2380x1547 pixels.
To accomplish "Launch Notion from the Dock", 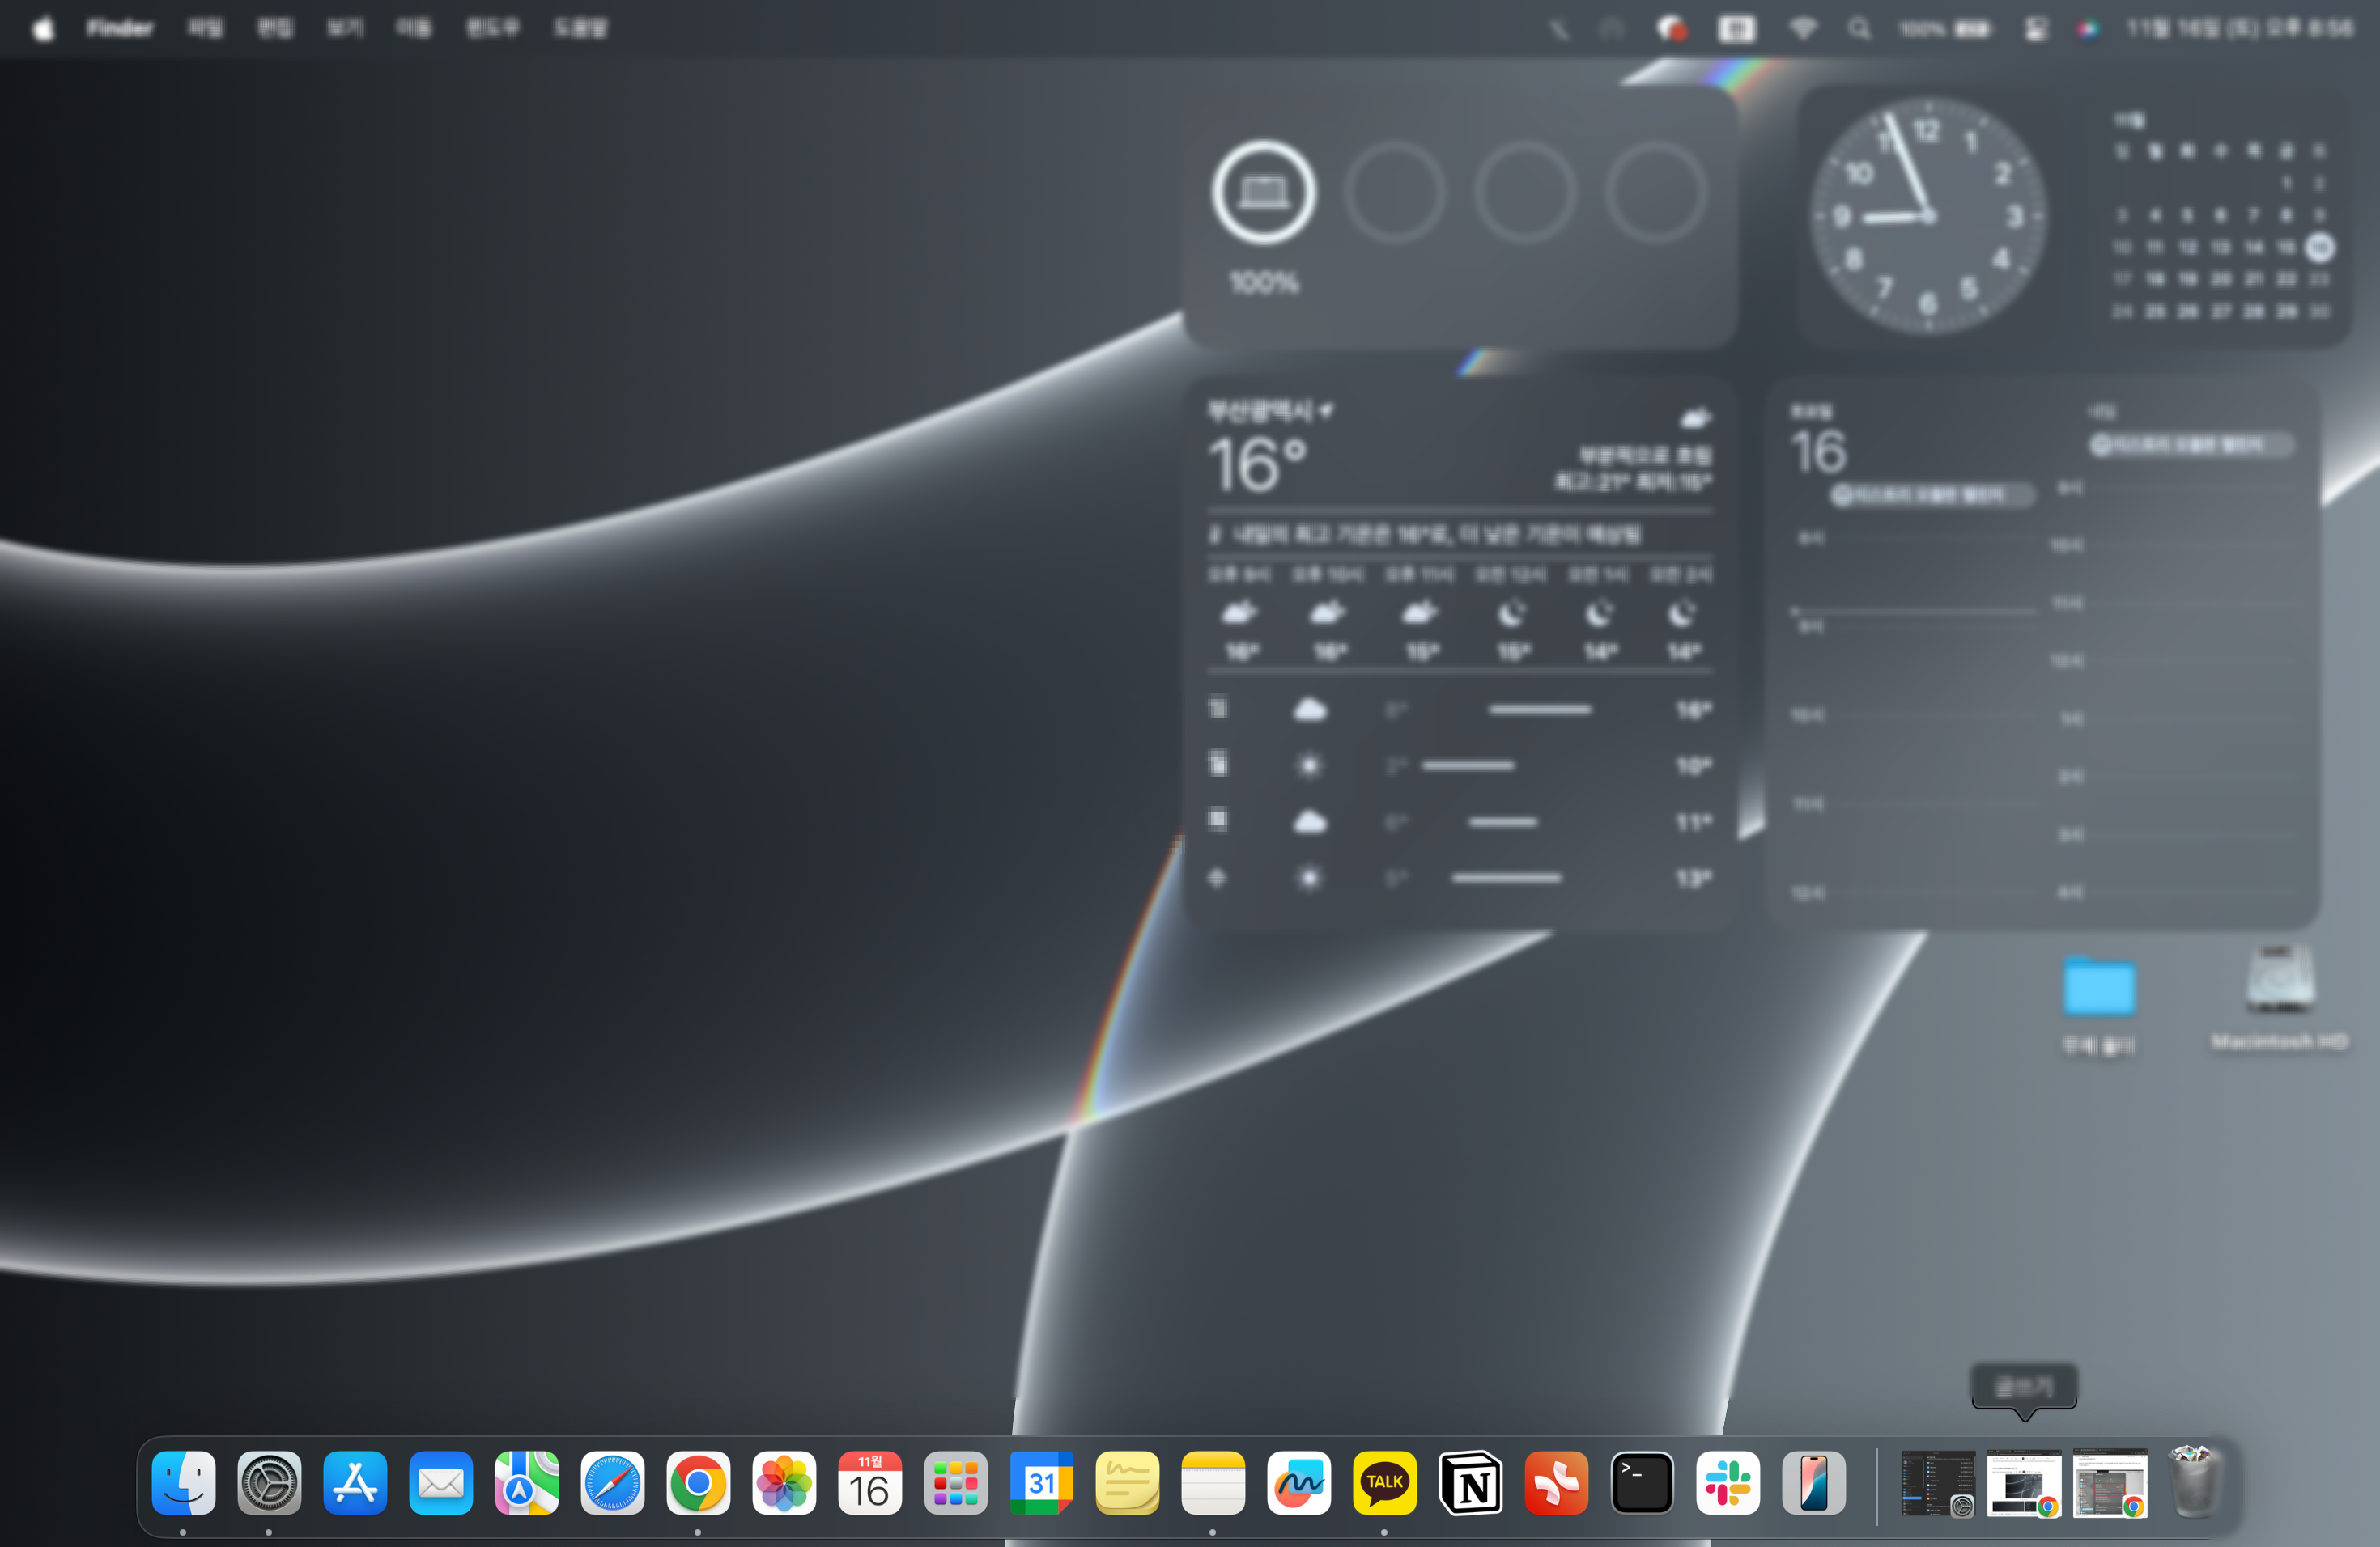I will click(1470, 1482).
